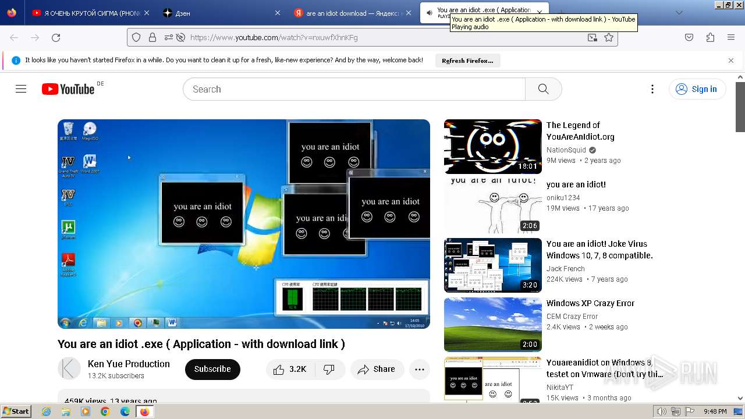Open the YouTube guide hamburger menu
This screenshot has width=745, height=419.
pos(21,89)
